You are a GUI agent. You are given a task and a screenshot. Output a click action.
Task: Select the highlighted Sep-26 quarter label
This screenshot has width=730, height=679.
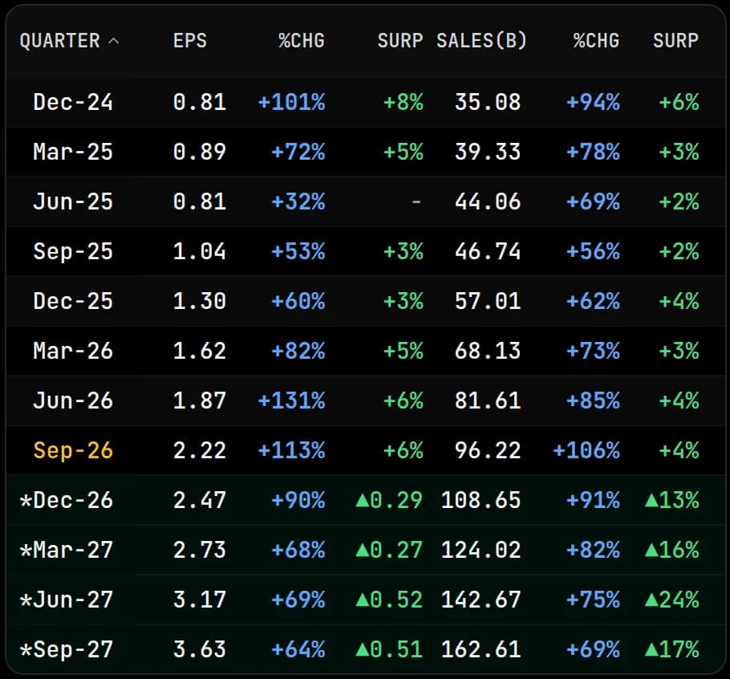click(73, 450)
